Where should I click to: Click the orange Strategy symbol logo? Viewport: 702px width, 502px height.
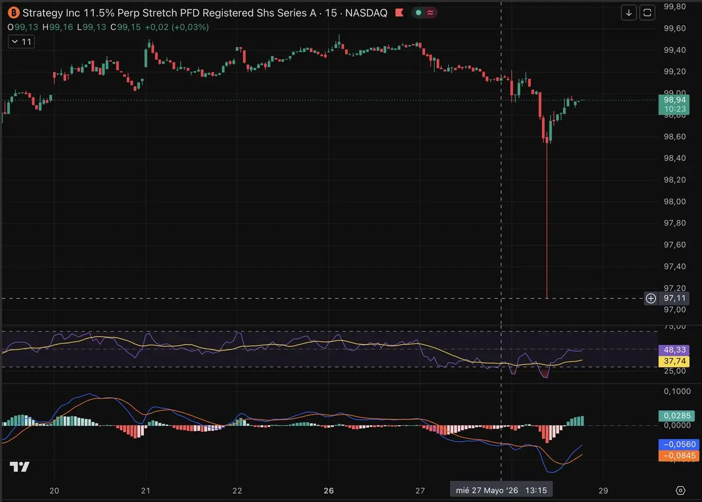pyautogui.click(x=14, y=12)
